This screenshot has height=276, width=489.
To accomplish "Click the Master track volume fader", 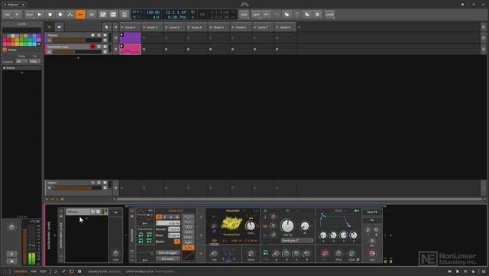I will (76, 188).
